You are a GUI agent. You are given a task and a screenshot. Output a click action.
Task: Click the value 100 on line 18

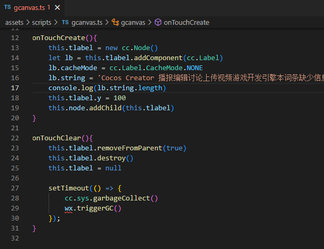119,98
